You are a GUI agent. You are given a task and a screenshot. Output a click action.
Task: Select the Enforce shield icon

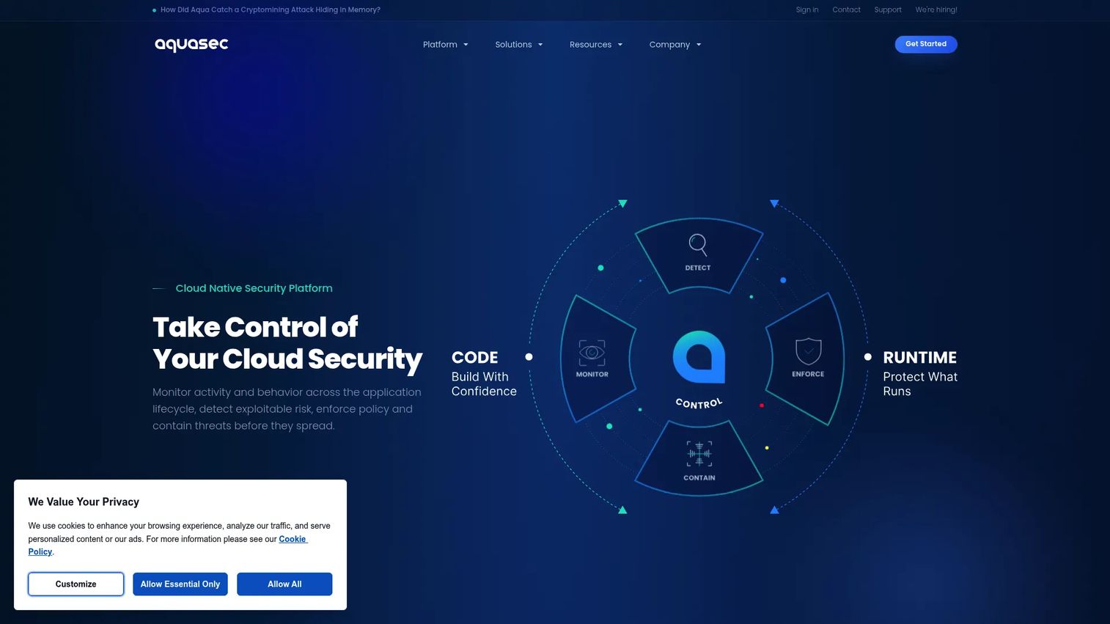(808, 351)
